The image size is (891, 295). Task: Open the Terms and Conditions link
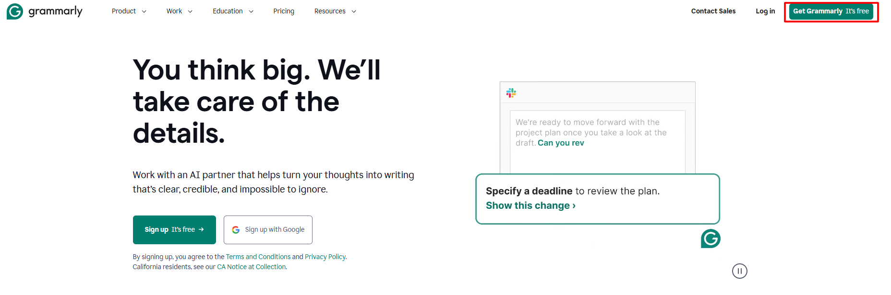click(258, 257)
